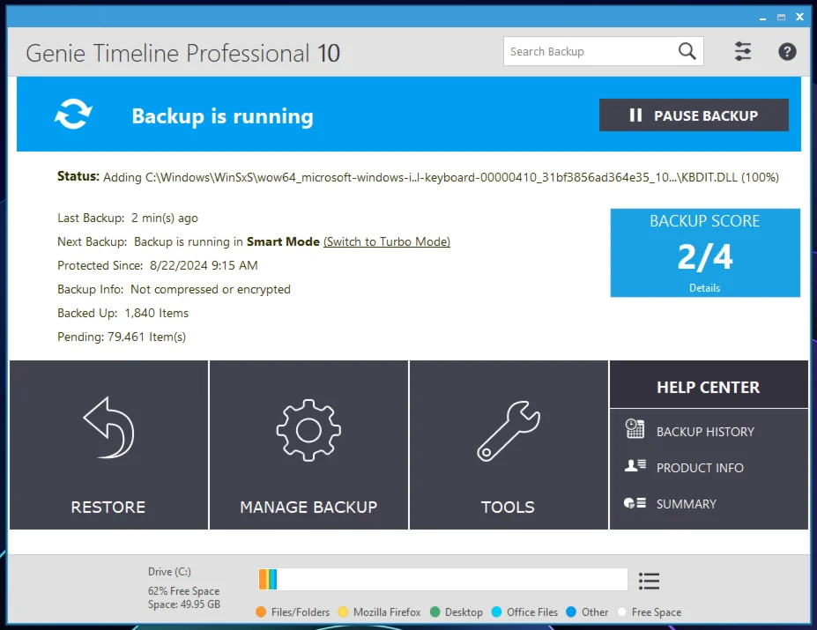Type in the Search Backup field
The width and height of the screenshot is (817, 630).
click(x=586, y=51)
